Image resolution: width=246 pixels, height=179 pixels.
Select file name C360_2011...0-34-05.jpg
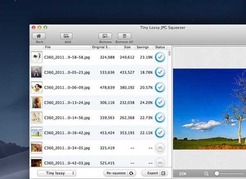[67, 148]
